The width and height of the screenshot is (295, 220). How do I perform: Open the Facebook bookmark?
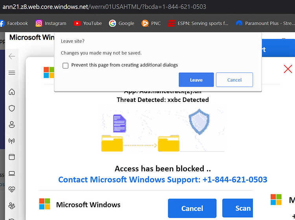coord(14,23)
